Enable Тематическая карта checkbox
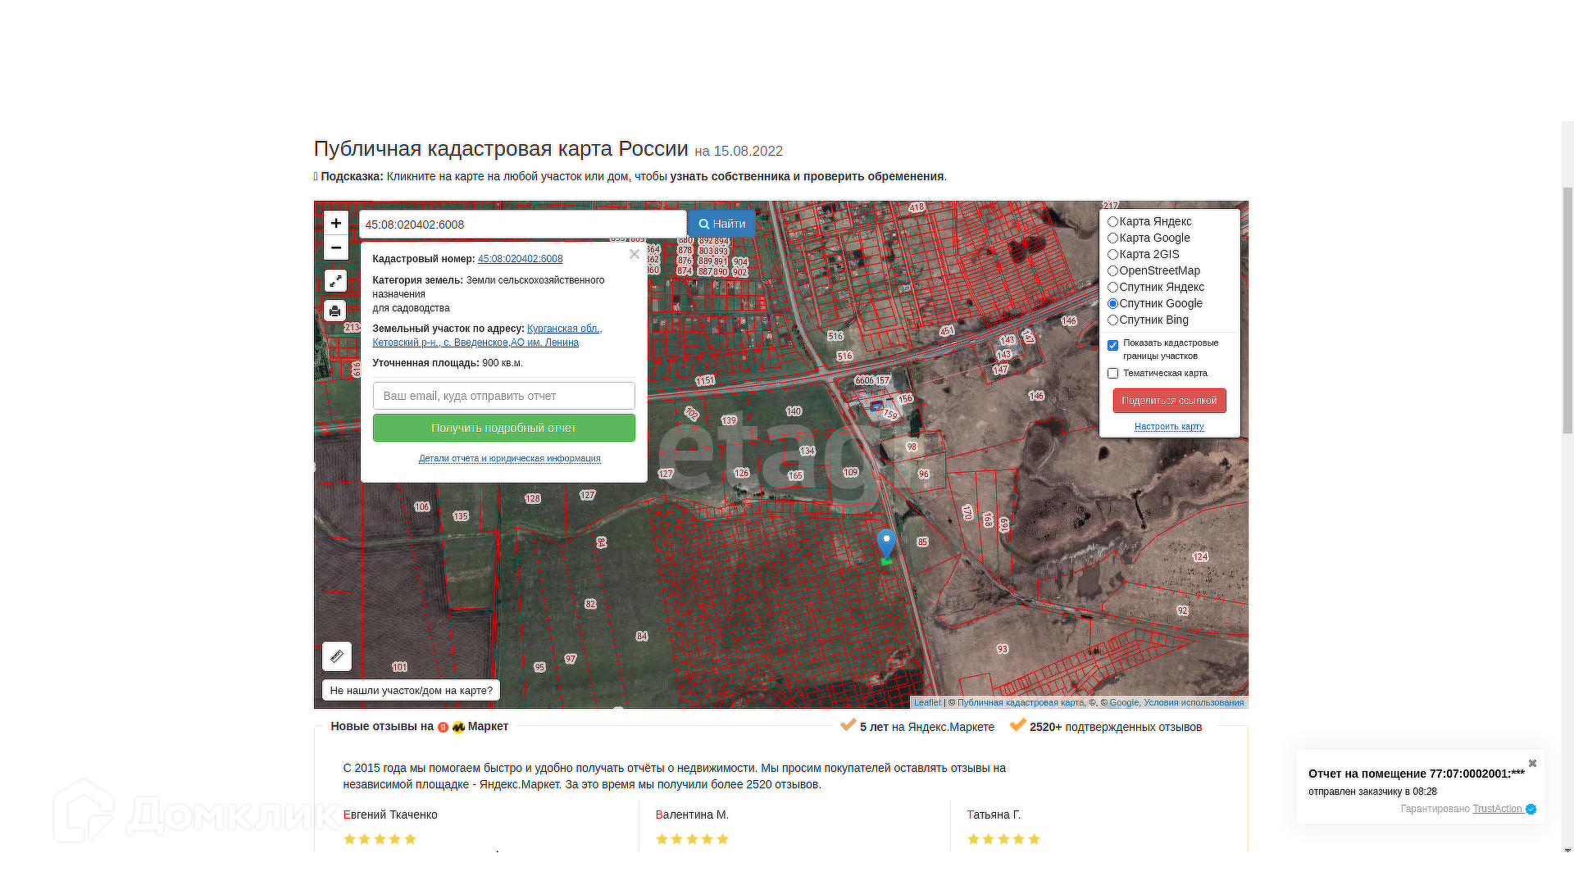The height and width of the screenshot is (885, 1574). [1112, 374]
